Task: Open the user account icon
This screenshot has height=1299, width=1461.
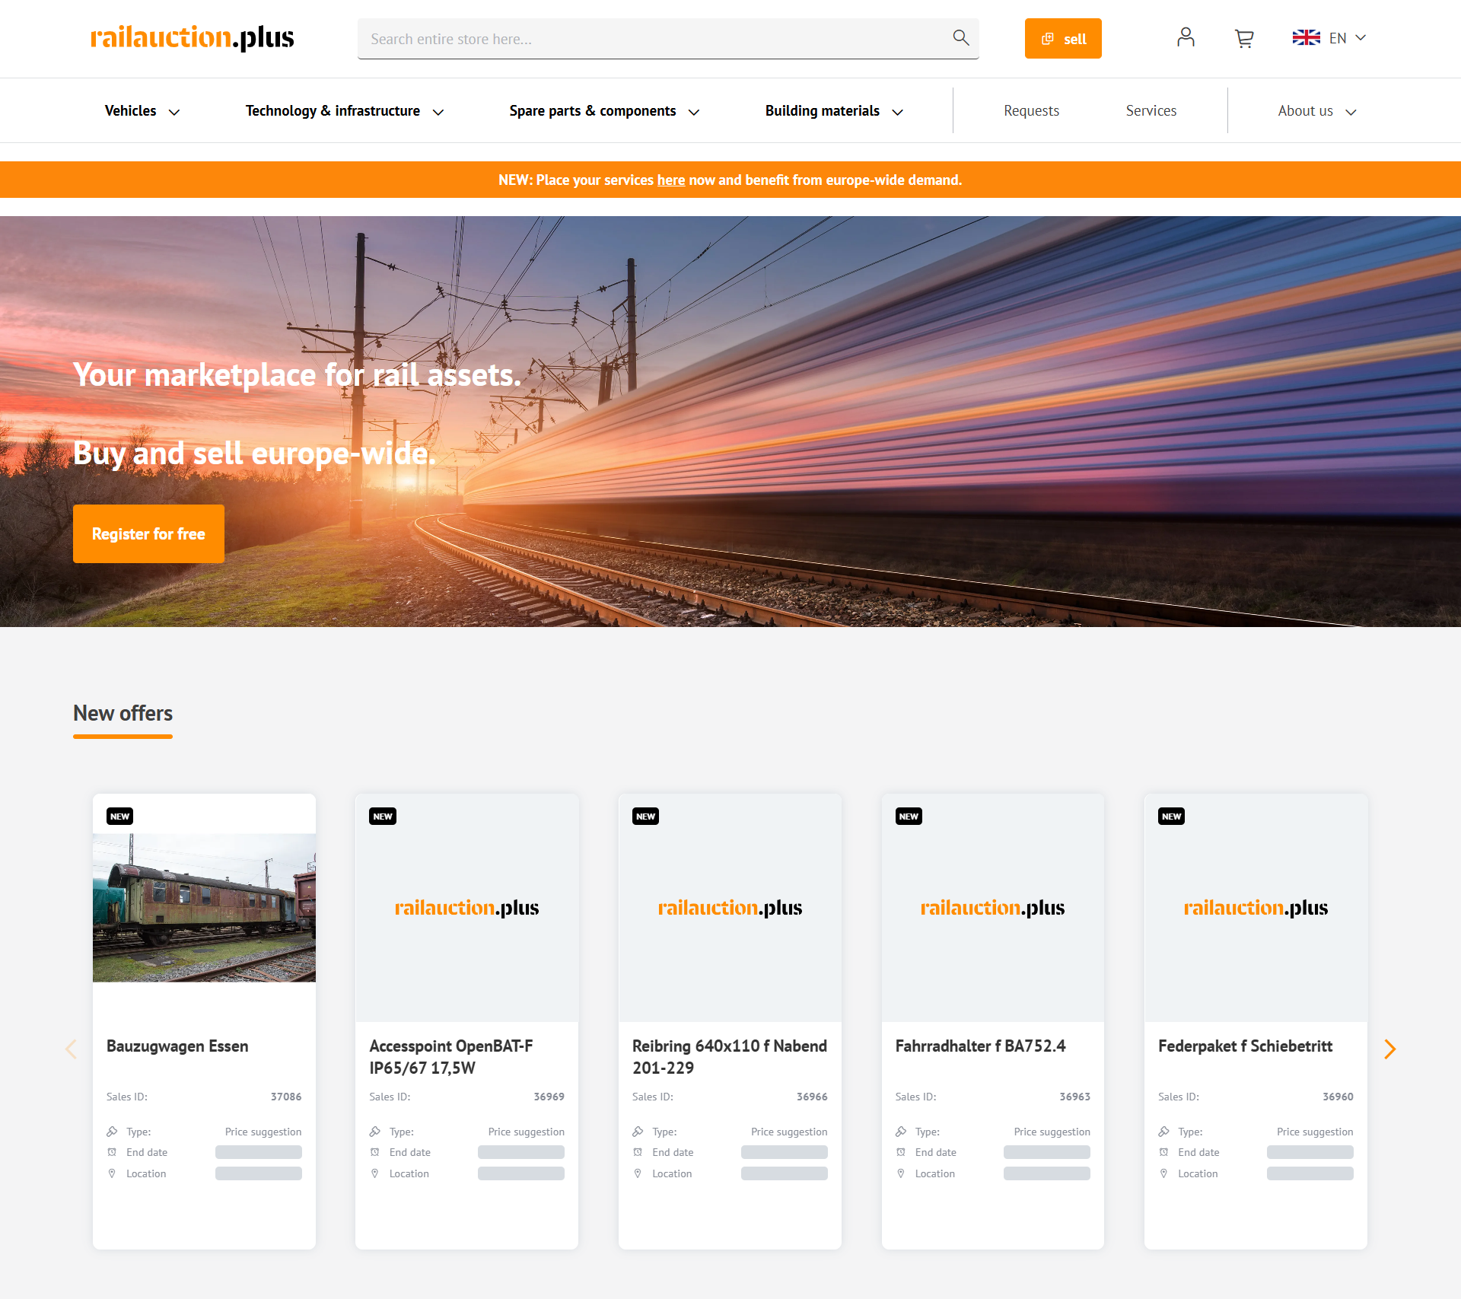Action: tap(1186, 38)
